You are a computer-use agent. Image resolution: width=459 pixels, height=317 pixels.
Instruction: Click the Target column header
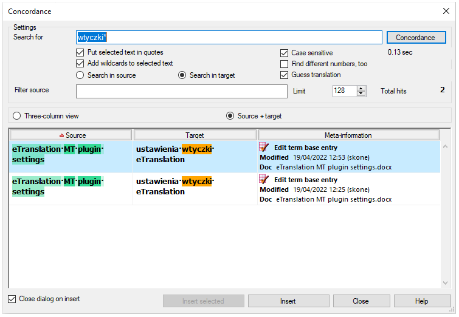(x=195, y=135)
